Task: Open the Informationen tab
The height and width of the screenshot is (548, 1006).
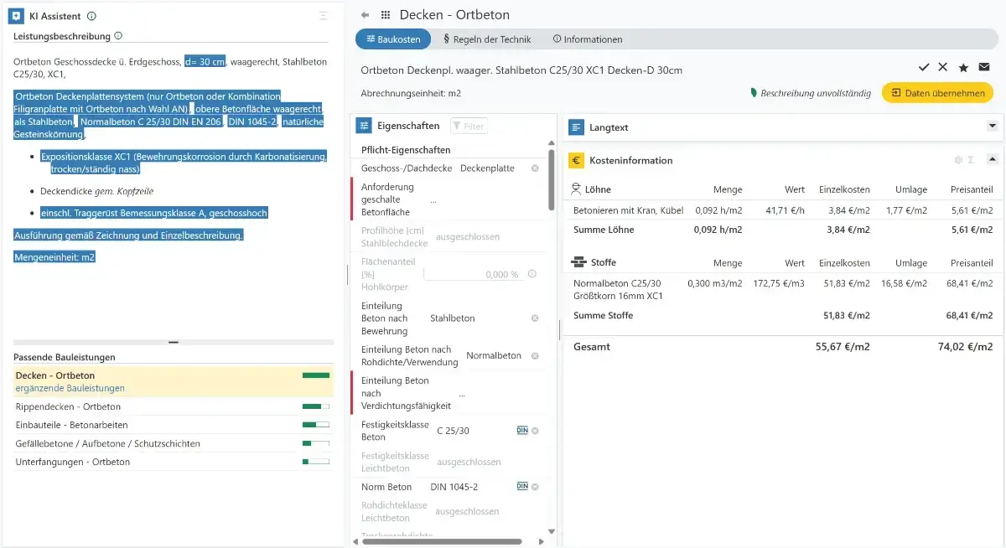Action: (x=588, y=39)
